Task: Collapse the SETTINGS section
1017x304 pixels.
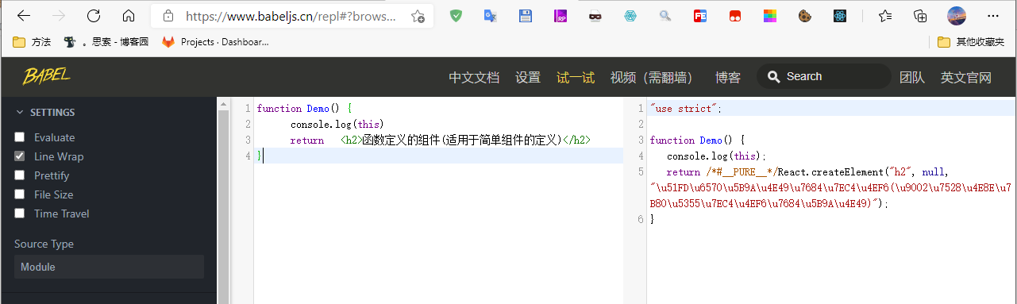Action: (45, 113)
